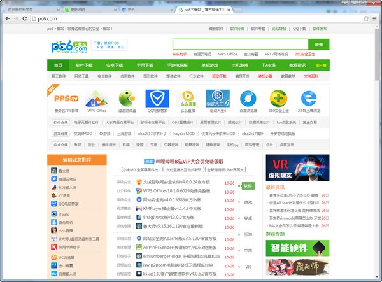
Task: Switch to the 更新说明 browser tab
Action: 90,10
